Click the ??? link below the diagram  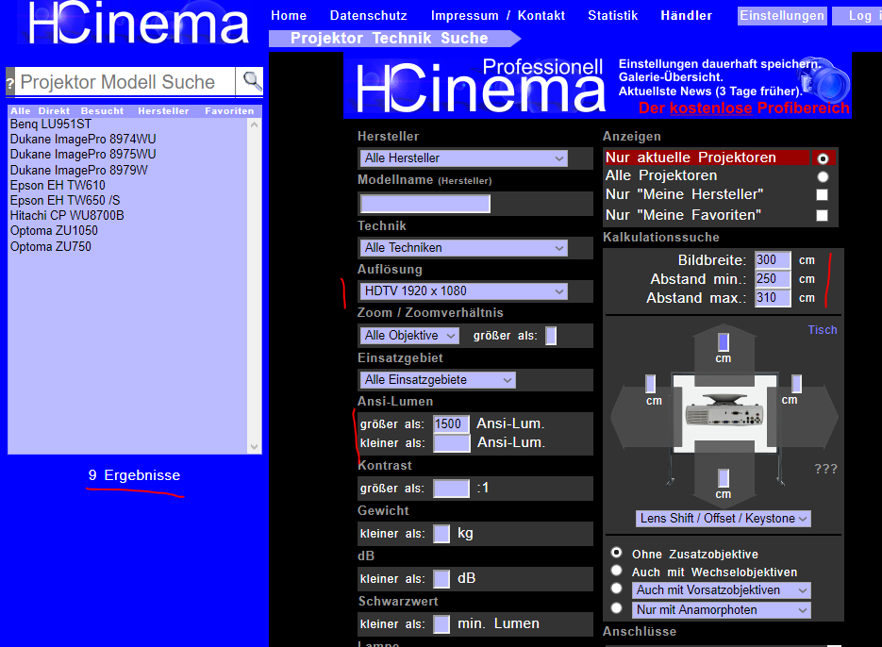(x=825, y=469)
